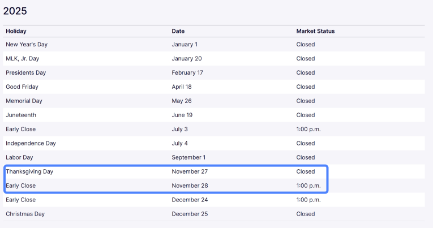Select the May 26 date cell
The image size is (433, 228).
point(182,101)
